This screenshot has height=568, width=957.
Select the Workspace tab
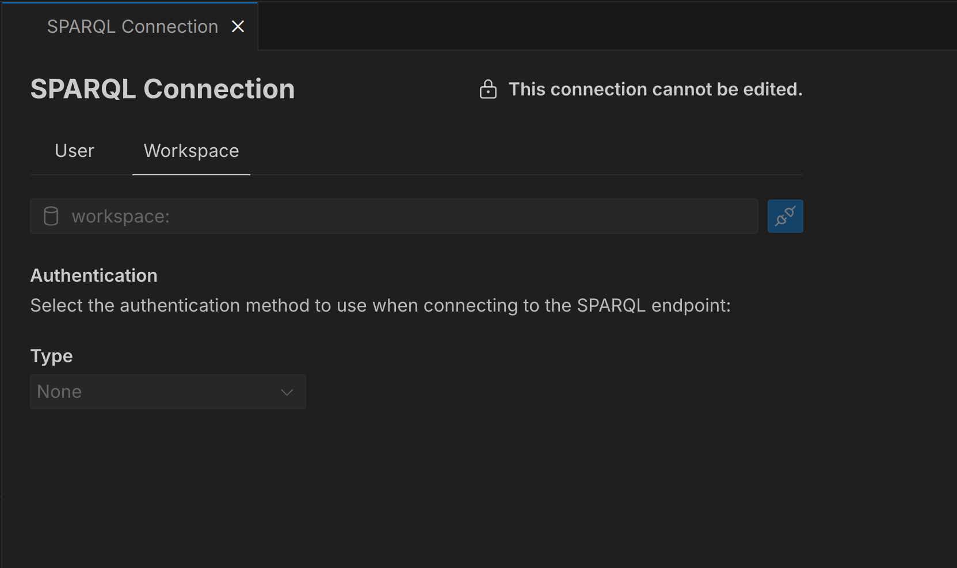[190, 151]
